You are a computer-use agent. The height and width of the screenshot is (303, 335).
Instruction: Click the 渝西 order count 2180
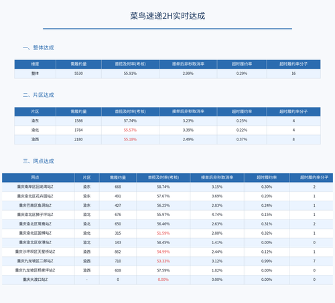pos(78,139)
